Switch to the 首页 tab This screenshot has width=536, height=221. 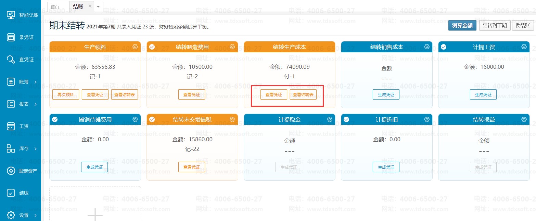pyautogui.click(x=55, y=7)
